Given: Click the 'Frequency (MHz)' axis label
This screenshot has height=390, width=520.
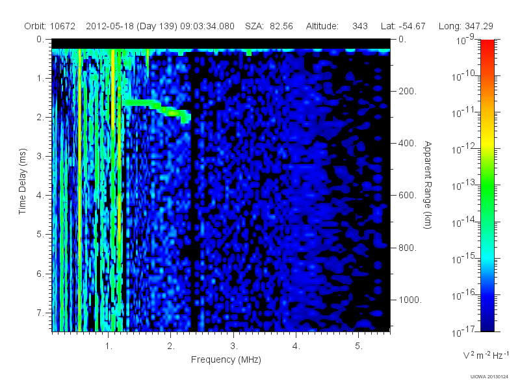Looking at the screenshot, I should pyautogui.click(x=226, y=359).
